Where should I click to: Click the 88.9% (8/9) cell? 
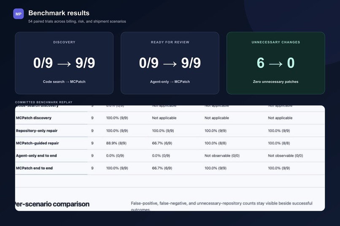coord(116,143)
